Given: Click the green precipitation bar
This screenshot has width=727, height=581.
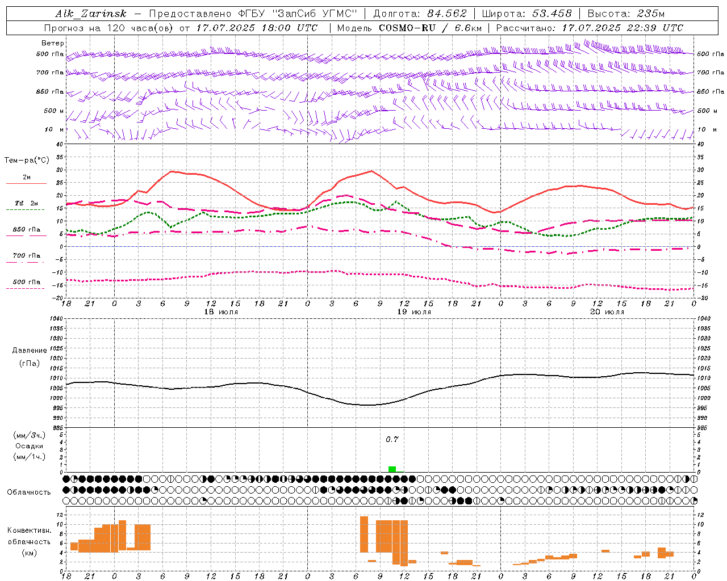Looking at the screenshot, I should [392, 469].
